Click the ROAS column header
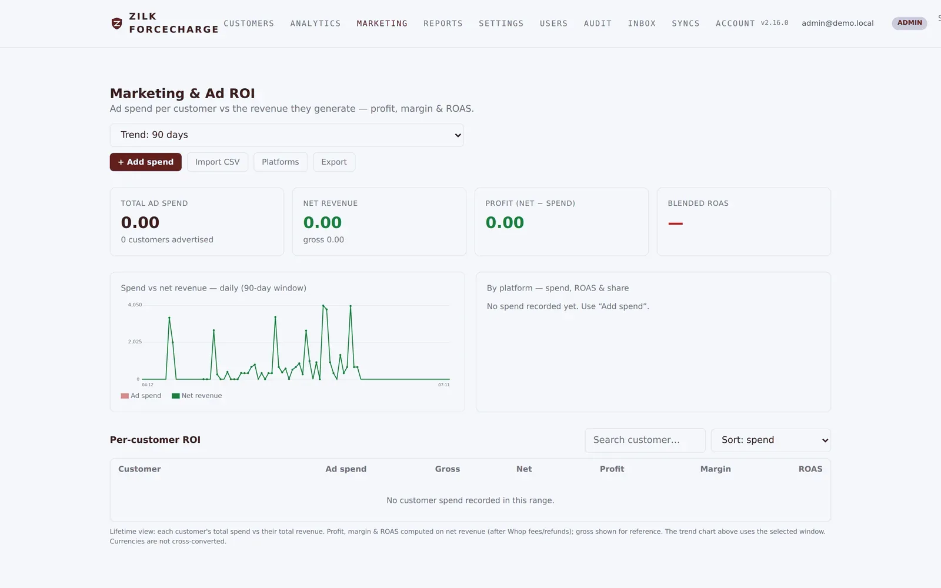The width and height of the screenshot is (941, 588). [810, 469]
